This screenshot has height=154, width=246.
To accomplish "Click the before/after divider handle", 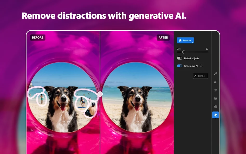I will tap(100, 93).
